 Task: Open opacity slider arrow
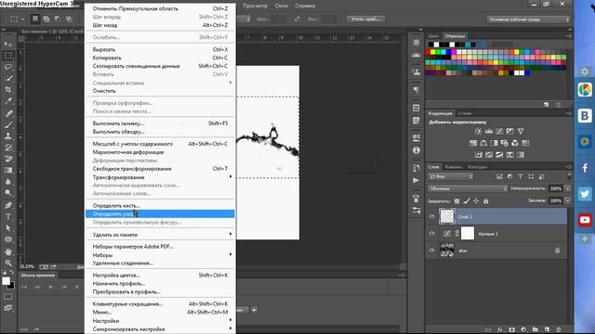[x=568, y=188]
